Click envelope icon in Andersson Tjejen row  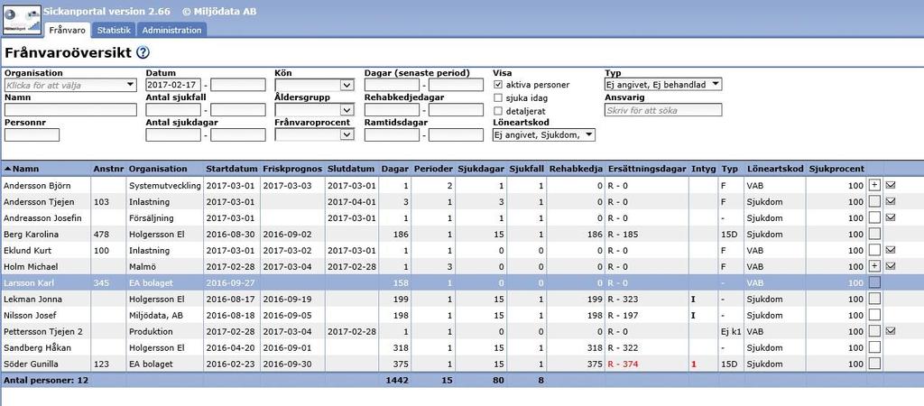(891, 201)
